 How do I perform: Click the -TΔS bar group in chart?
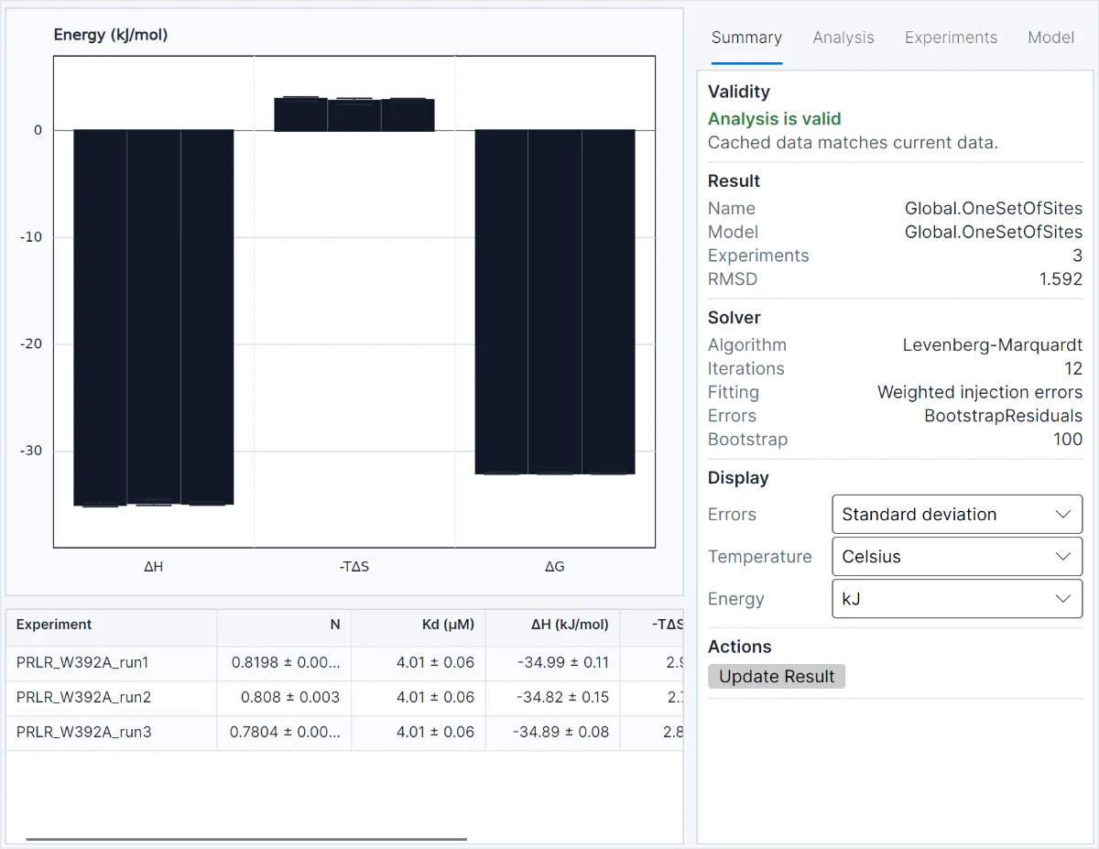pyautogui.click(x=354, y=114)
